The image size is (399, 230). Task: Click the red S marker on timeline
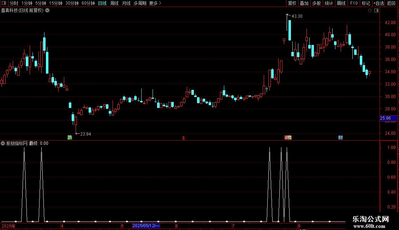(184, 138)
